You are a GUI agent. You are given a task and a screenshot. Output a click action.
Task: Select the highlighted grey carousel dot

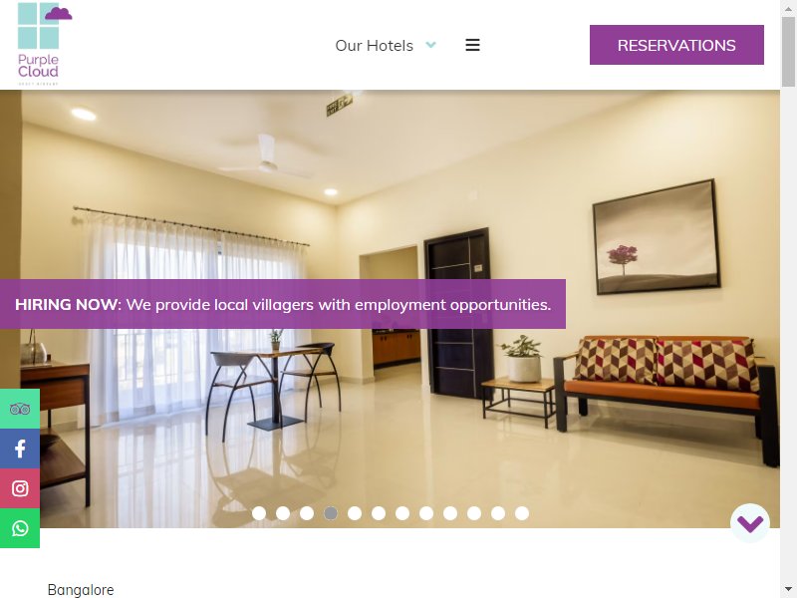tap(331, 513)
